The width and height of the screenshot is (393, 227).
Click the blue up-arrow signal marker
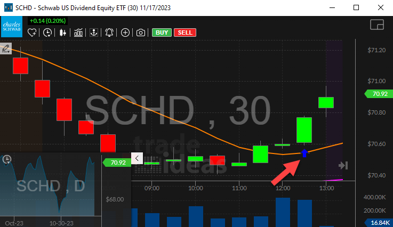[x=304, y=153]
